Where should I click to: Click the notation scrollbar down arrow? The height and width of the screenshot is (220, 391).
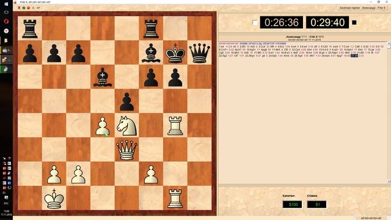coord(389,181)
